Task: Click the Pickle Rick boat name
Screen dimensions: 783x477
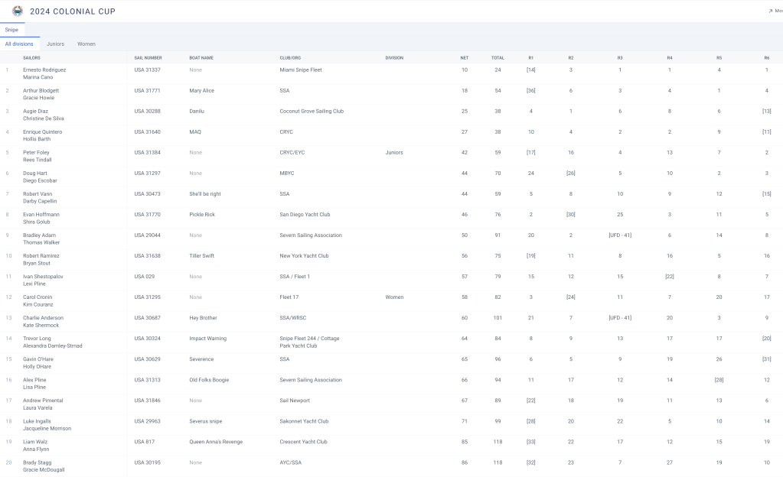Action: pyautogui.click(x=202, y=215)
